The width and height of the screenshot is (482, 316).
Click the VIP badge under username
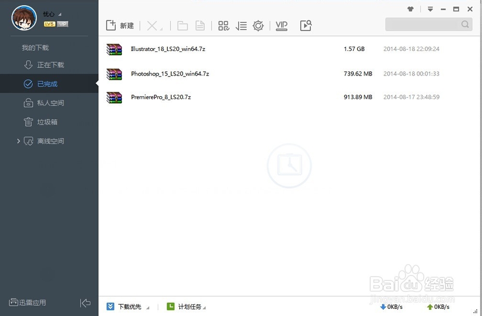coord(62,24)
